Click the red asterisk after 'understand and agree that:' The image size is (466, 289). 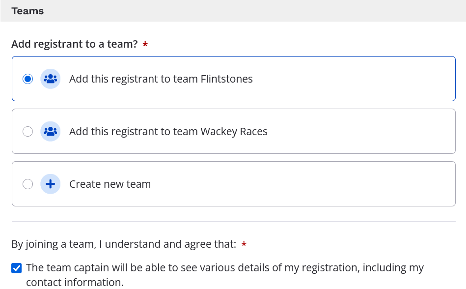[244, 244]
